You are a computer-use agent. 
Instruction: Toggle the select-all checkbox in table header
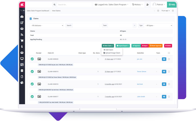tap(169, 53)
